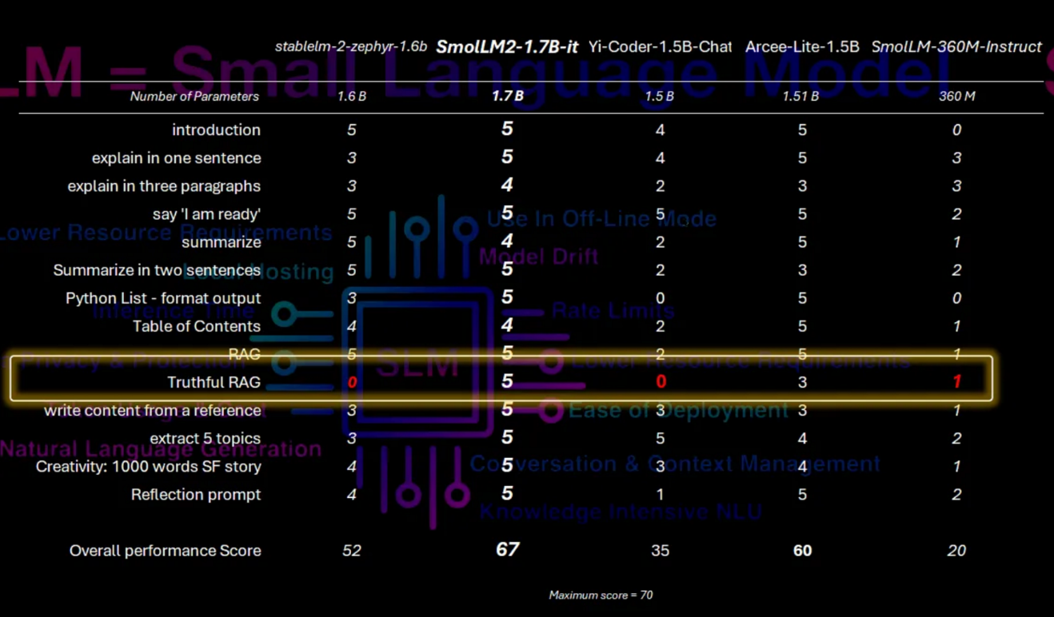The image size is (1054, 617).
Task: Click the Reflection prompt score under Arcee-Lite
Action: coord(802,495)
